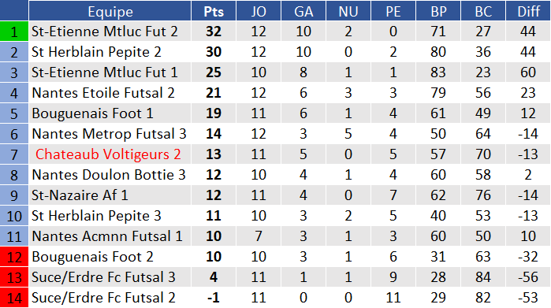Viewport: 551px width, 308px height.
Task: Click the red rank 12 cell
Action: 14,257
